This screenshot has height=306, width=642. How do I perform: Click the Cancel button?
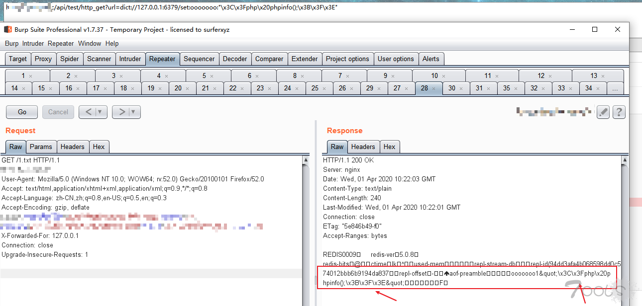pos(58,112)
